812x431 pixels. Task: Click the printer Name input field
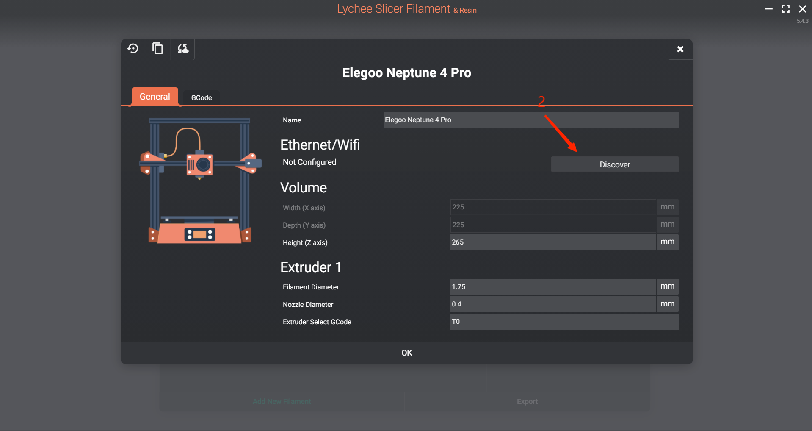point(531,120)
